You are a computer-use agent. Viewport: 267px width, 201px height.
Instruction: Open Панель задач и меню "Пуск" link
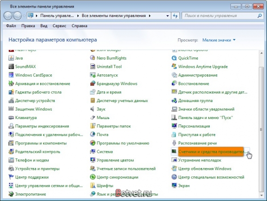point(206,118)
